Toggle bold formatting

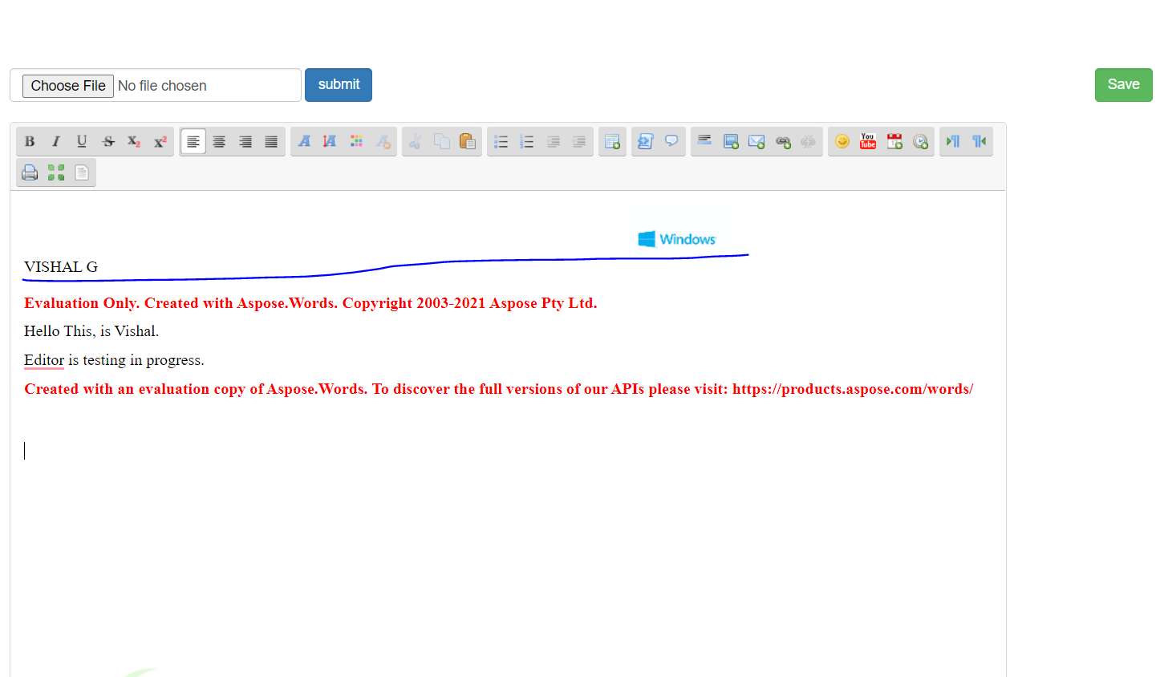coord(30,142)
